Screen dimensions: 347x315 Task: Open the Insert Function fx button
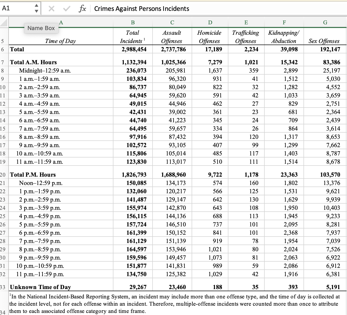[x=82, y=9]
